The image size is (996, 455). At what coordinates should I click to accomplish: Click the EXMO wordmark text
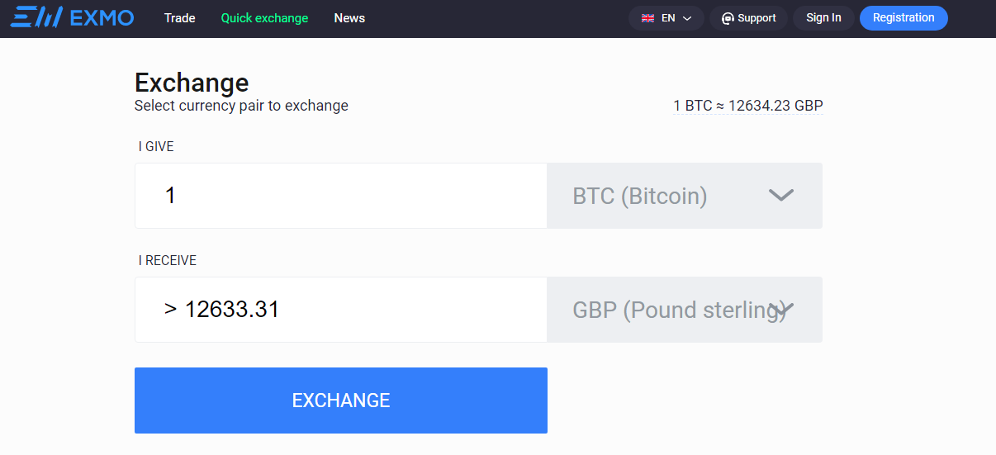pyautogui.click(x=102, y=17)
